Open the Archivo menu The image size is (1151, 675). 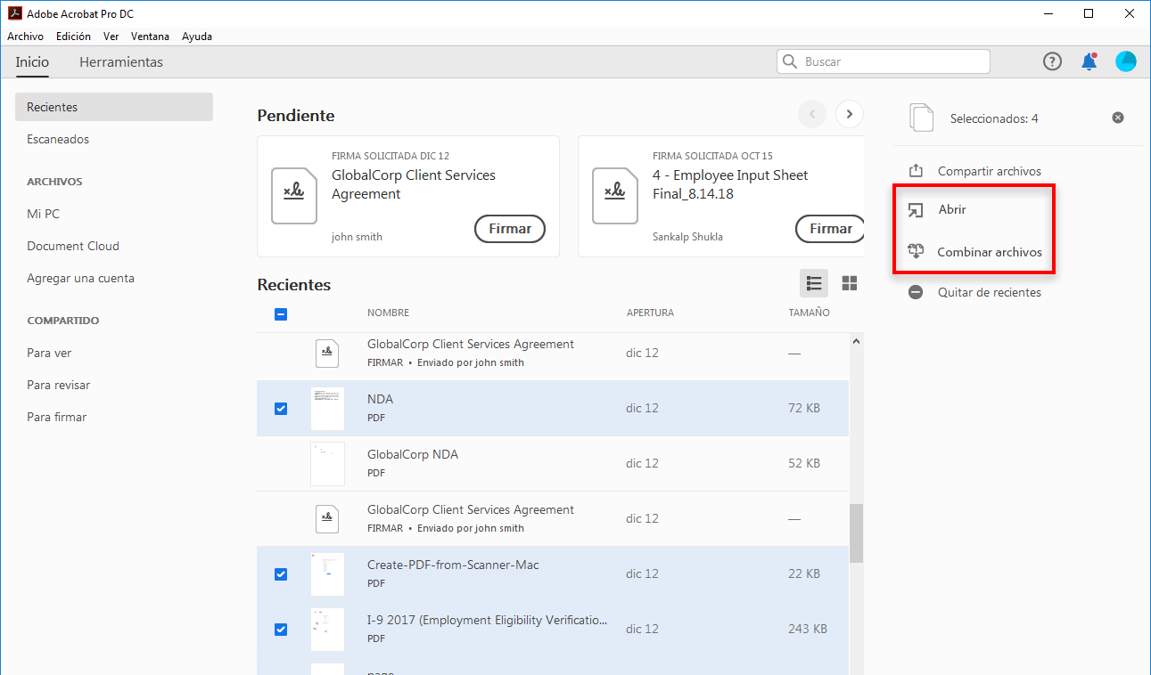(x=25, y=37)
